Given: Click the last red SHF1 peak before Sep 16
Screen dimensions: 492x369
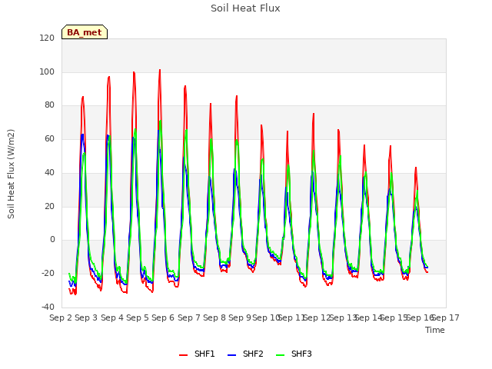Looking at the screenshot, I should 416,168.
